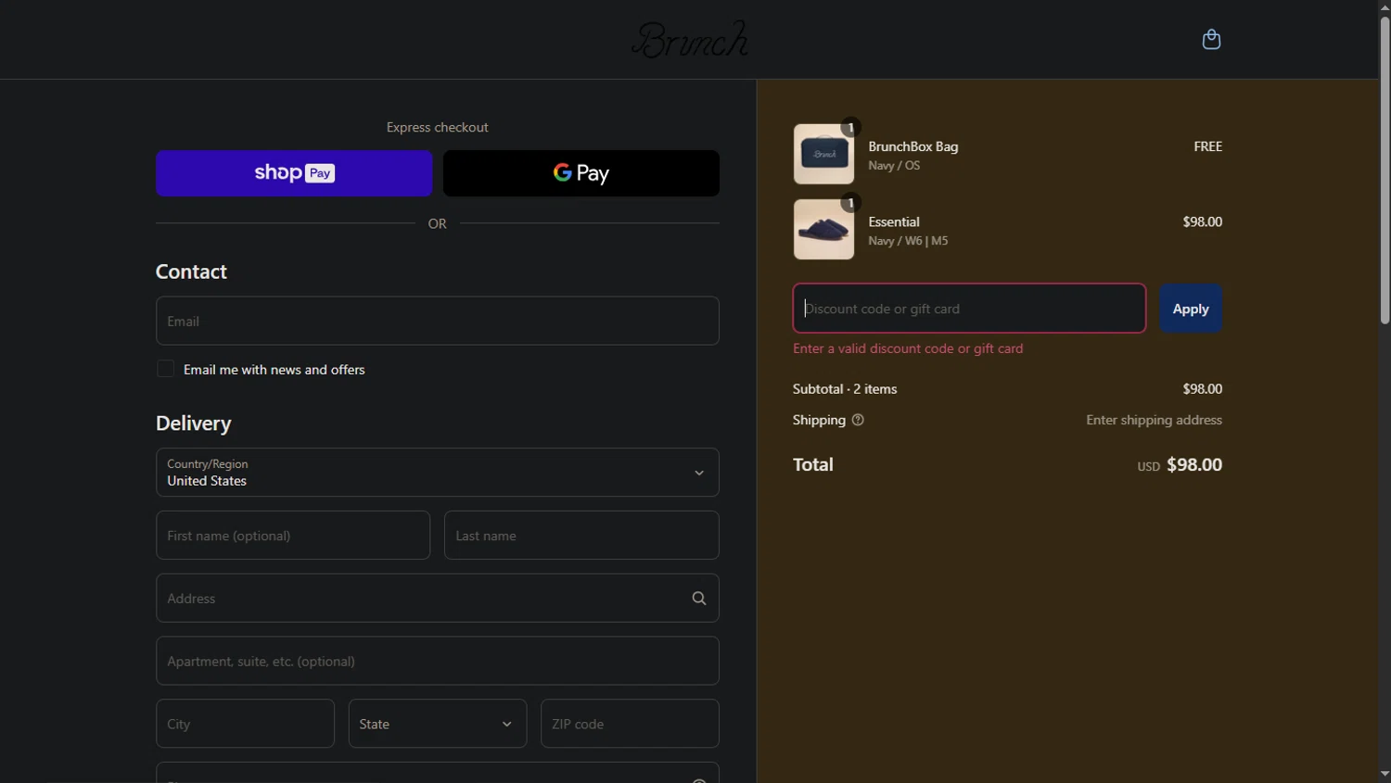Screen dimensions: 1391x783
Task: Click 'Enter a valid discount code' error text
Action: [908, 348]
